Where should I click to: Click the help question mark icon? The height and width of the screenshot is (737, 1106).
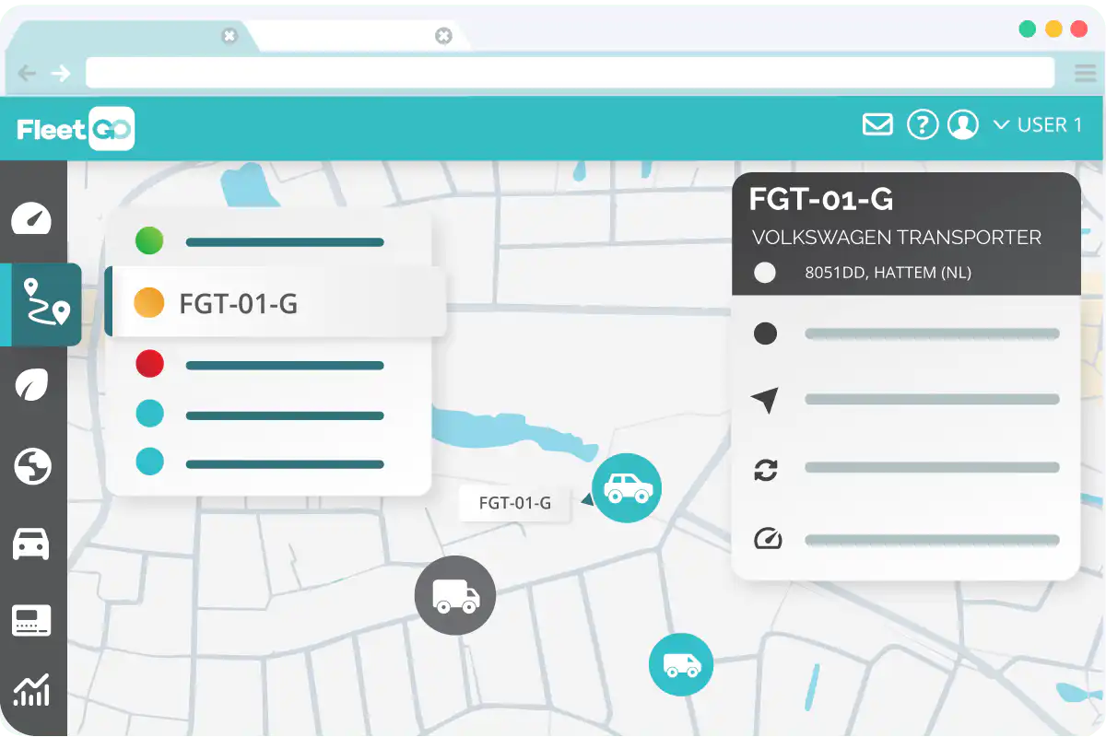pos(922,124)
